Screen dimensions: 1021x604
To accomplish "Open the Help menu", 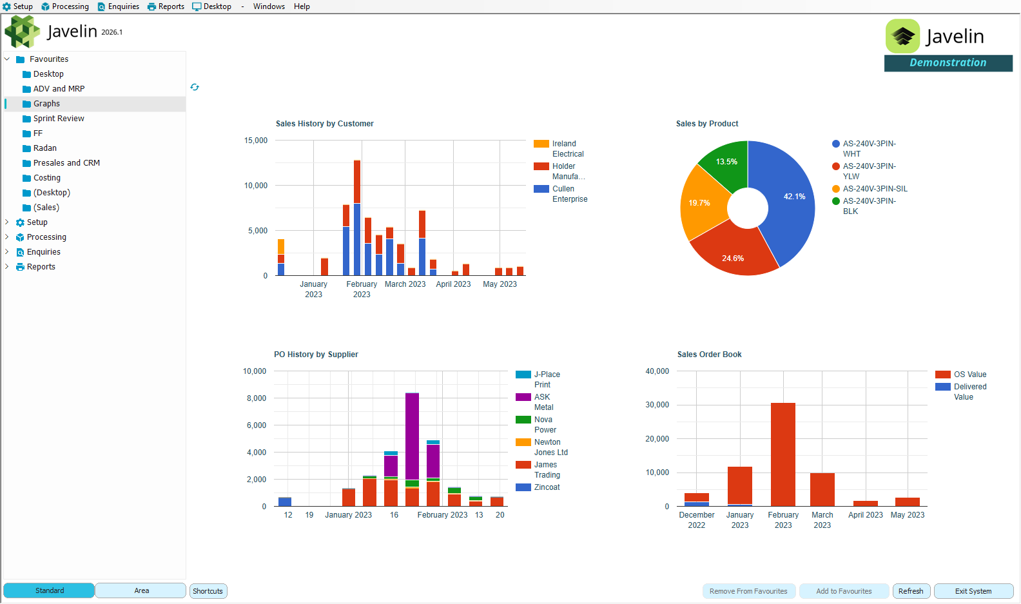I will (x=302, y=6).
